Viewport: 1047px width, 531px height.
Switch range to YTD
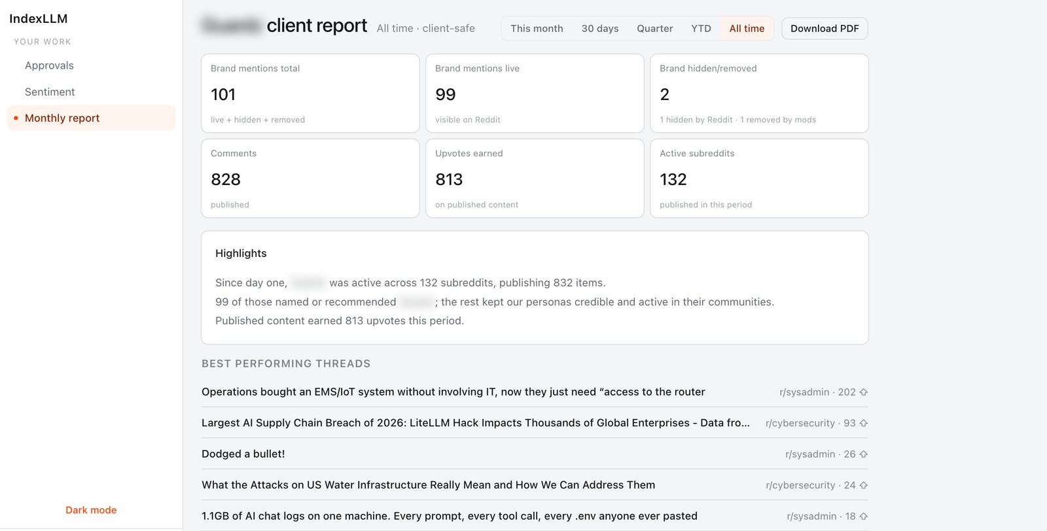[x=701, y=29]
